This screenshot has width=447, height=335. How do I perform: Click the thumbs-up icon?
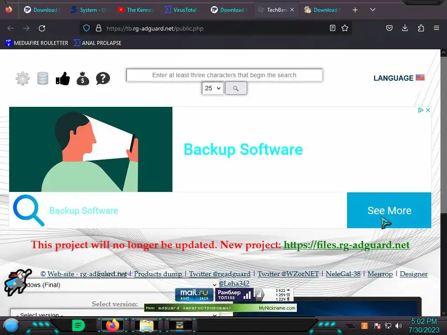[63, 79]
